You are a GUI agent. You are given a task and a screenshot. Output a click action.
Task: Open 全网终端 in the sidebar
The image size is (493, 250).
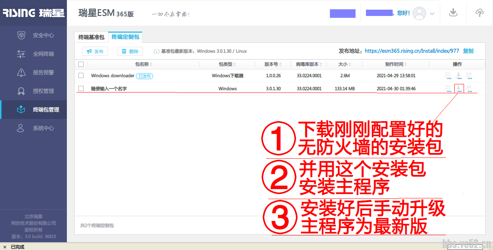33,54
